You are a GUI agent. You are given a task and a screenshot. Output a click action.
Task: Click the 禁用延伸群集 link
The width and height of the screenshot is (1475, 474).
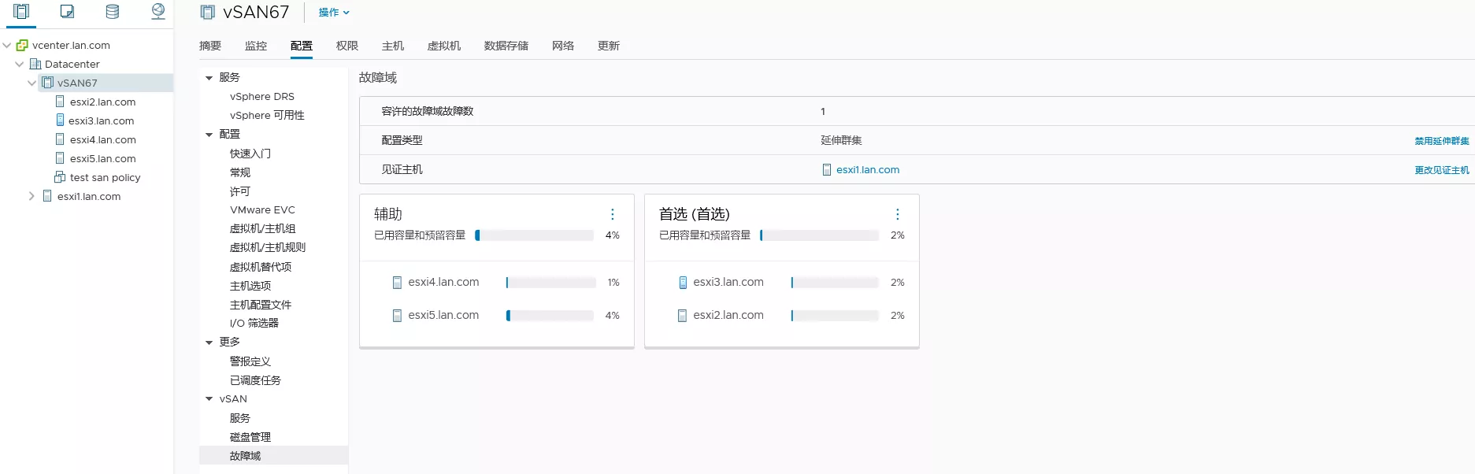point(1441,141)
